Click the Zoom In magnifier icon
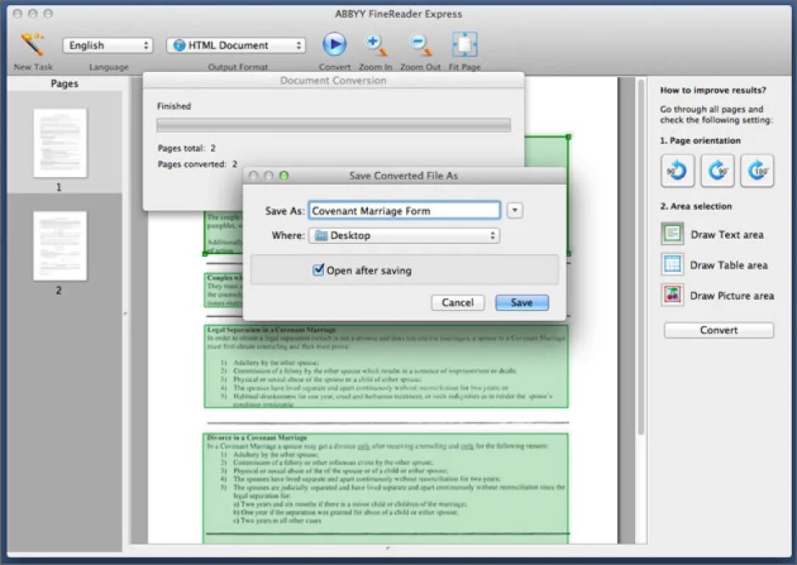 pyautogui.click(x=376, y=45)
